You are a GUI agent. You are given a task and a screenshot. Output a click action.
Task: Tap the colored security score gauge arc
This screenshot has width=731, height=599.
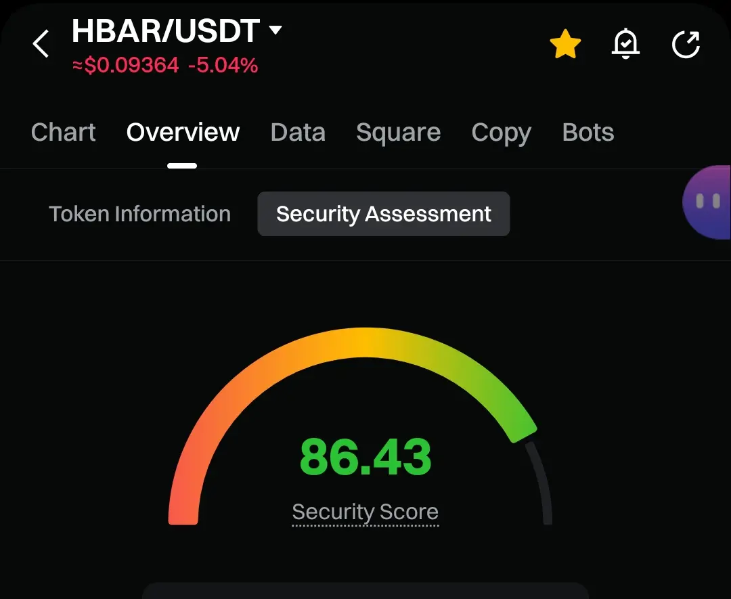pyautogui.click(x=353, y=426)
